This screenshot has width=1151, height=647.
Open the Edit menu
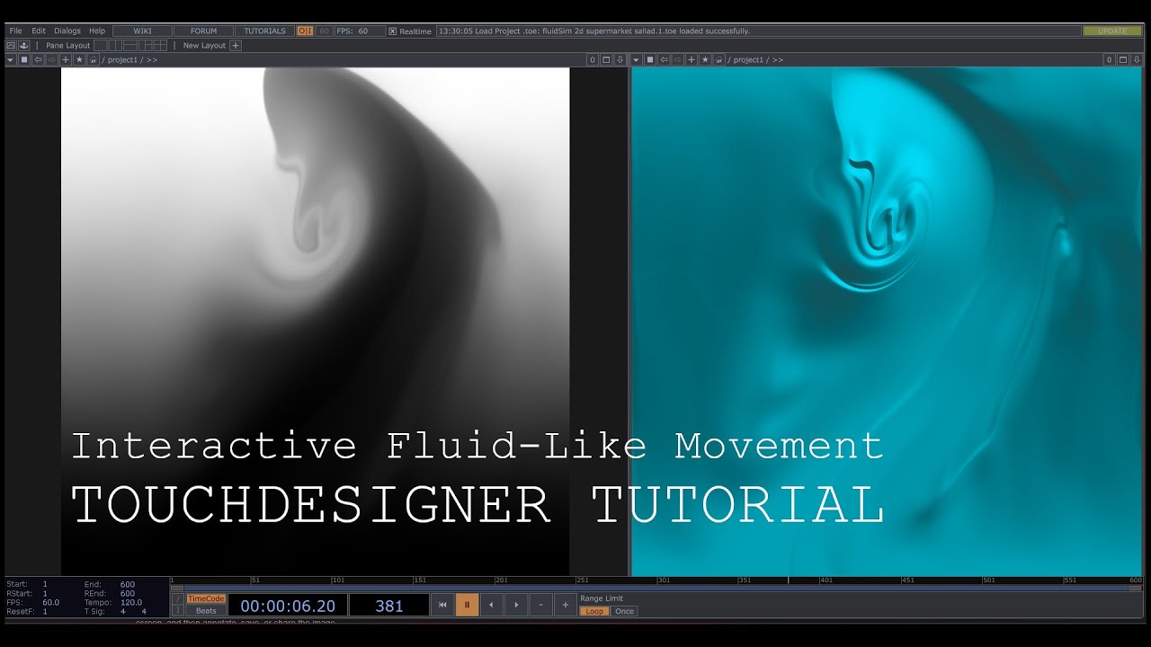click(39, 31)
